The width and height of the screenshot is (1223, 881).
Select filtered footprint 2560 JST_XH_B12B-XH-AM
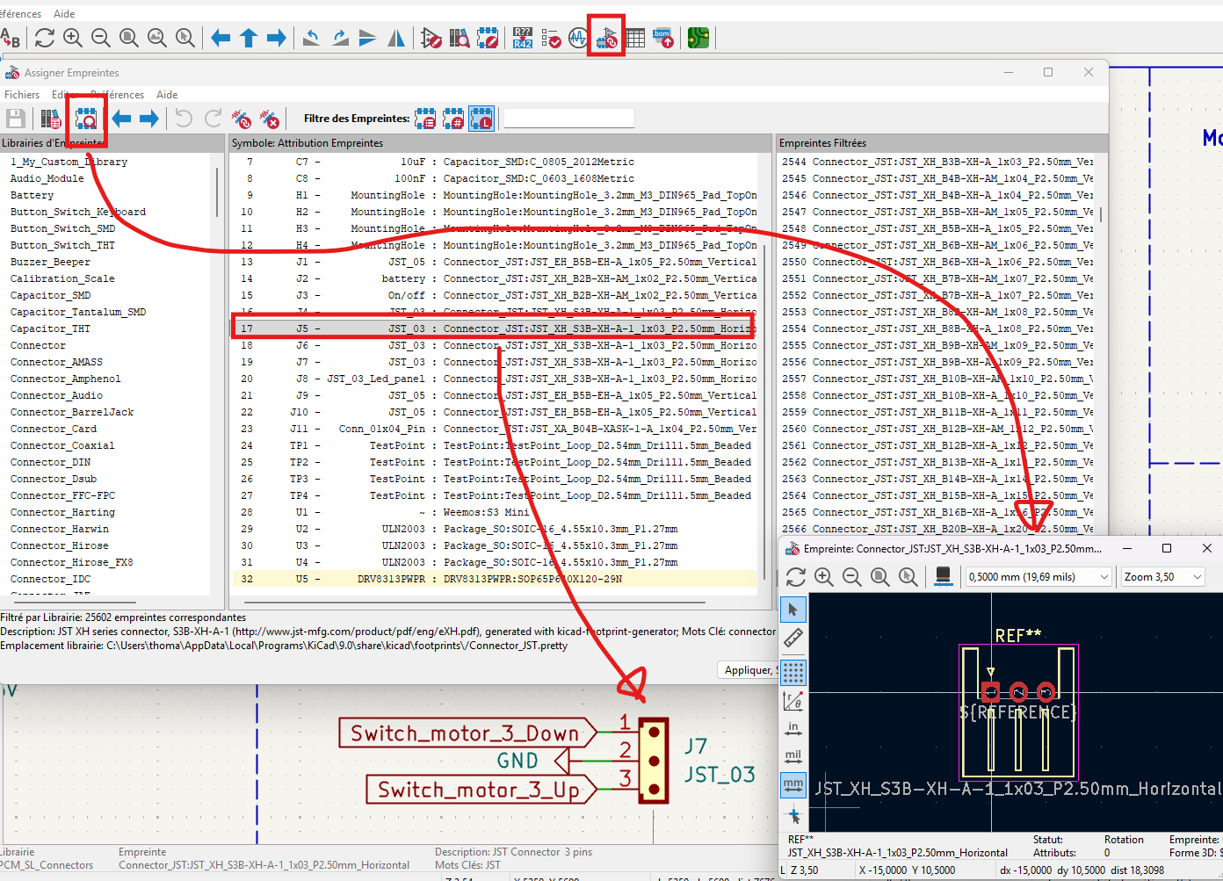[937, 429]
